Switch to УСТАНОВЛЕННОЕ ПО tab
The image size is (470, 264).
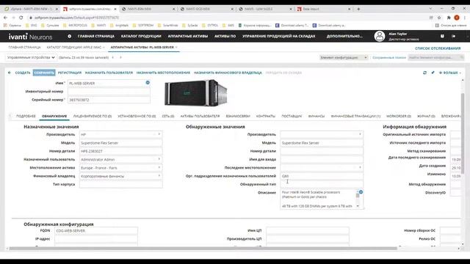point(137,116)
